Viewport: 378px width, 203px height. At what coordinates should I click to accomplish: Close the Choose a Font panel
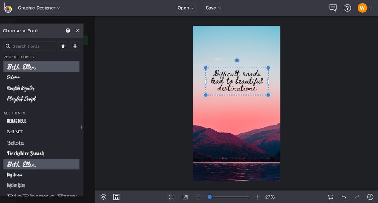(78, 31)
